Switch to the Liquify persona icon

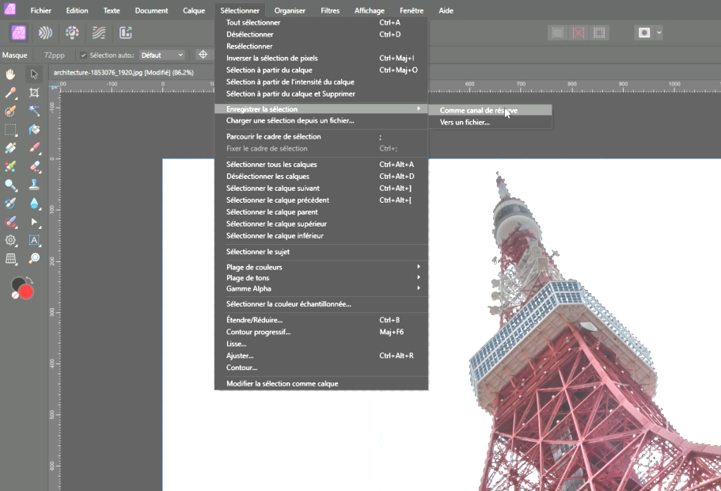point(45,32)
